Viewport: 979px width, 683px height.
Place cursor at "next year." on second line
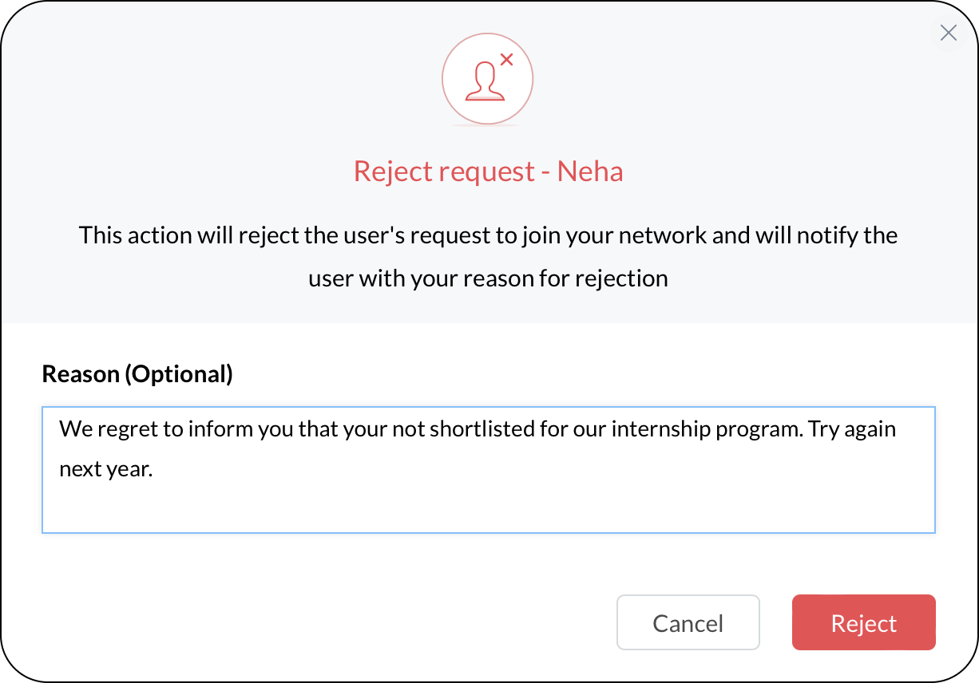point(105,469)
